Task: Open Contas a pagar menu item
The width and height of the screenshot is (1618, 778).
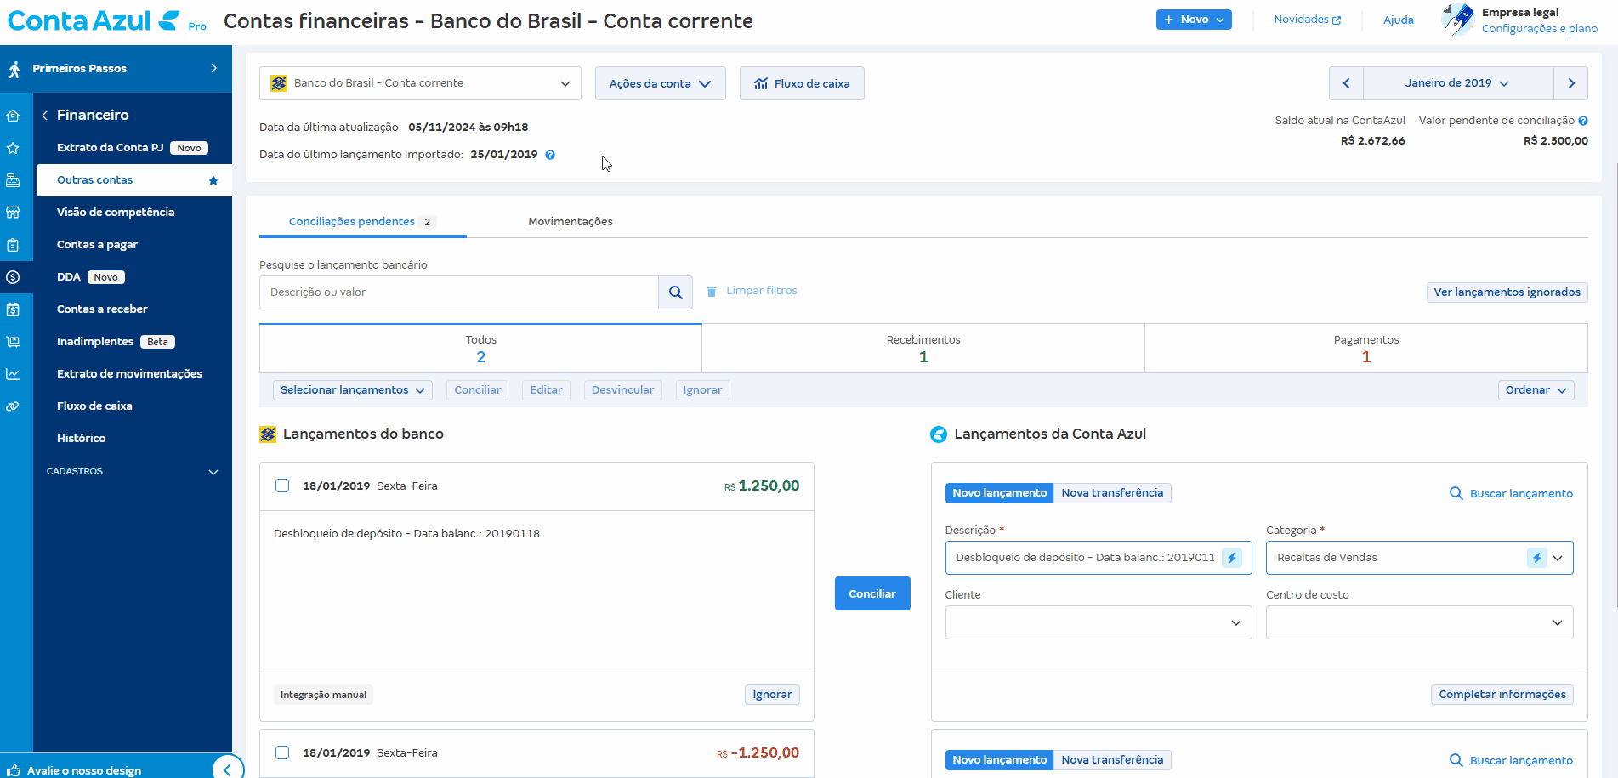Action: tap(97, 245)
